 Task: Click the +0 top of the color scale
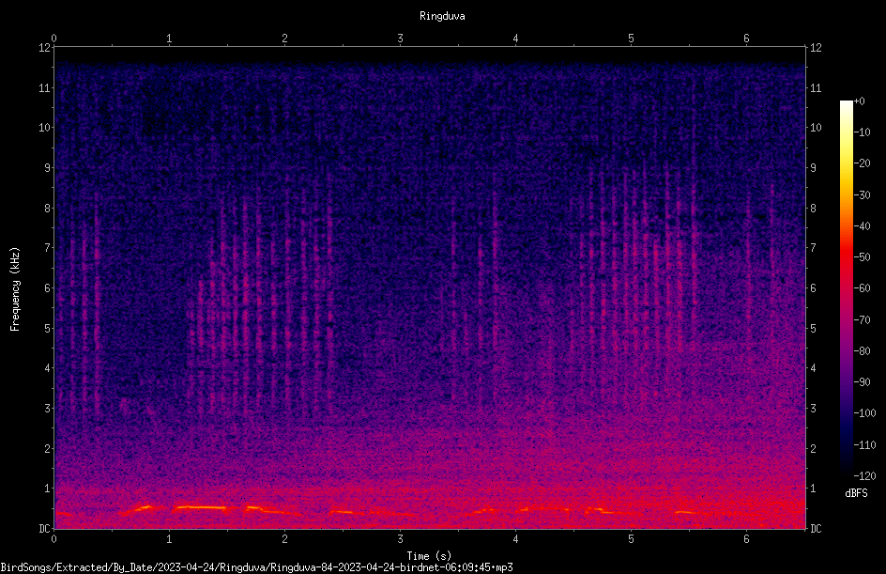point(860,101)
